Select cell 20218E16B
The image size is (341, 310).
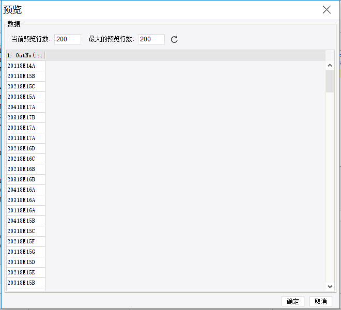[x=26, y=169]
